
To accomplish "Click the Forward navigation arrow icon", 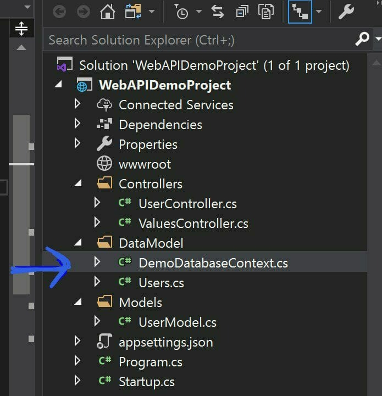I will (x=84, y=12).
